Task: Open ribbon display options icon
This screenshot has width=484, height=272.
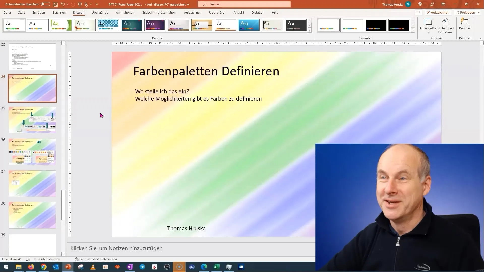Action: (x=443, y=4)
